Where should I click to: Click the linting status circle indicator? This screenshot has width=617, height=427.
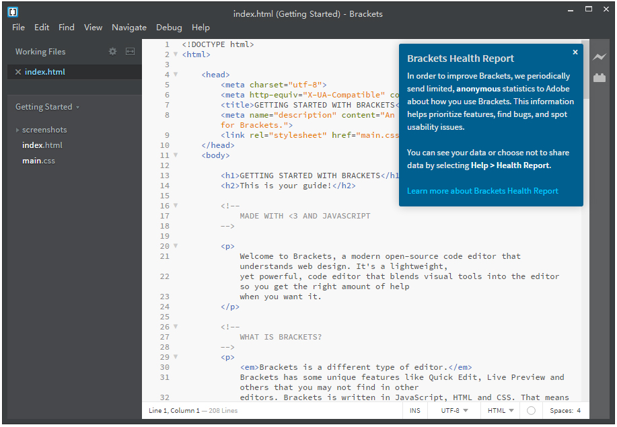[531, 410]
